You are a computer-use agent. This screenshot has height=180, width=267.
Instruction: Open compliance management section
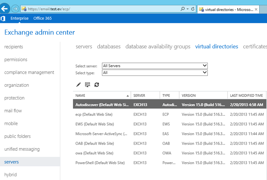(29, 72)
